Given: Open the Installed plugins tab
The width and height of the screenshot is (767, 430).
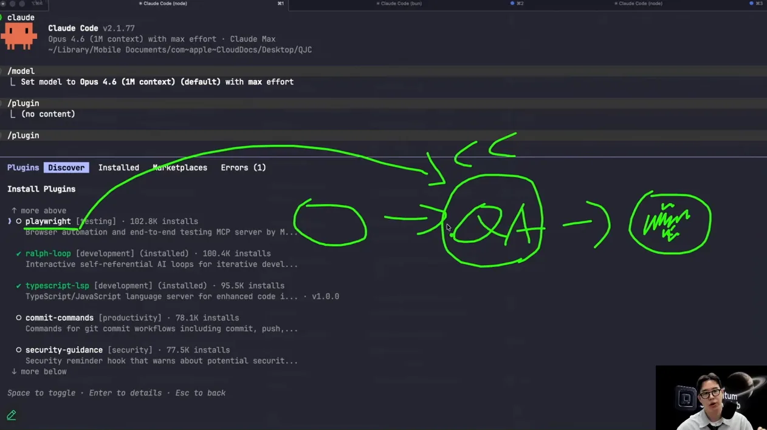Looking at the screenshot, I should 119,167.
